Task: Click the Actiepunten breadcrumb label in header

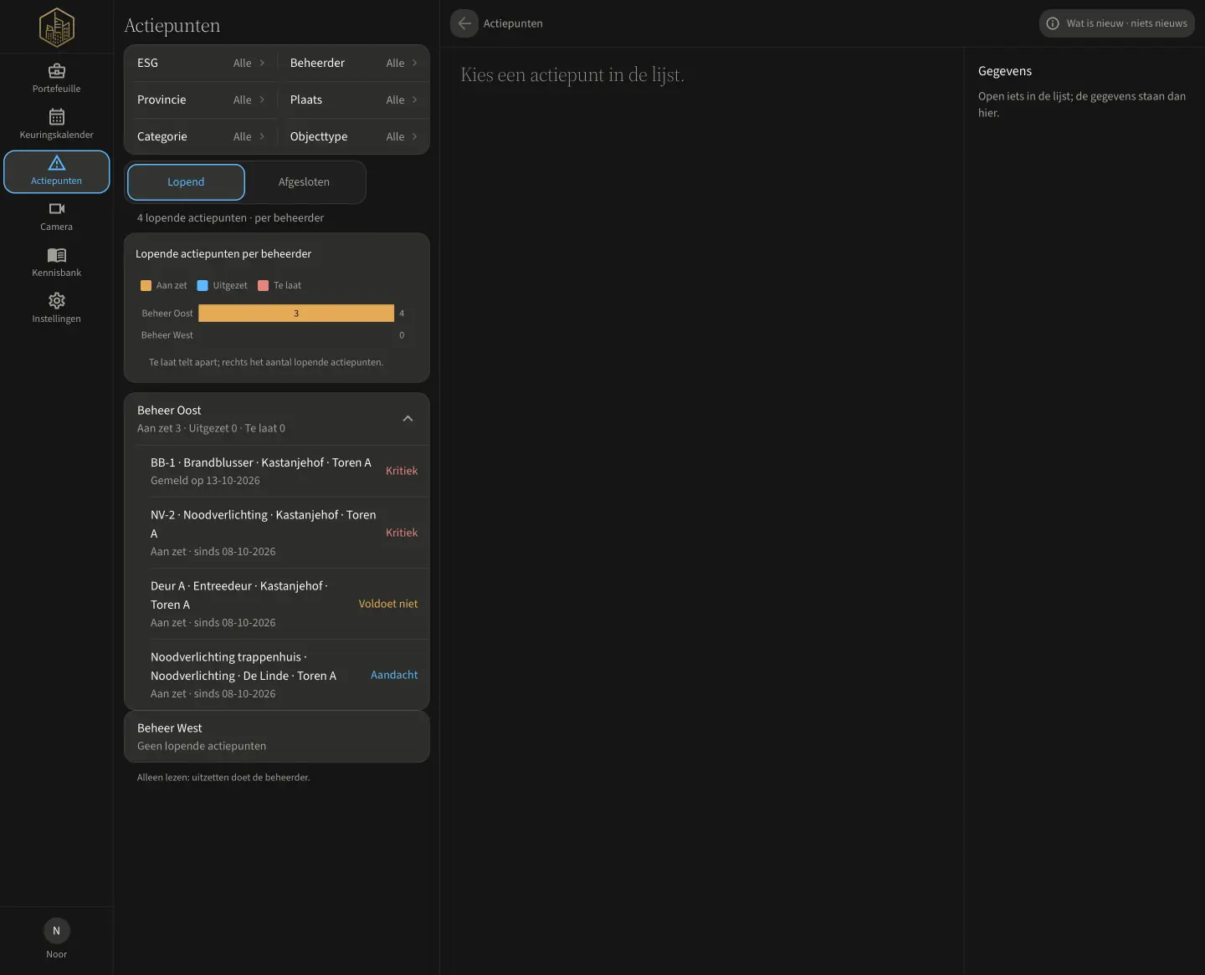Action: point(513,23)
